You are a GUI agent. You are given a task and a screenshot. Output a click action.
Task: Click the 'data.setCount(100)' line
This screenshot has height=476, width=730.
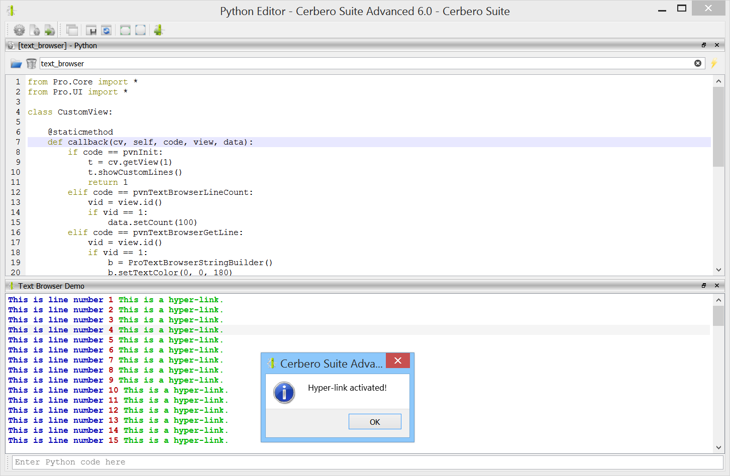coord(153,222)
